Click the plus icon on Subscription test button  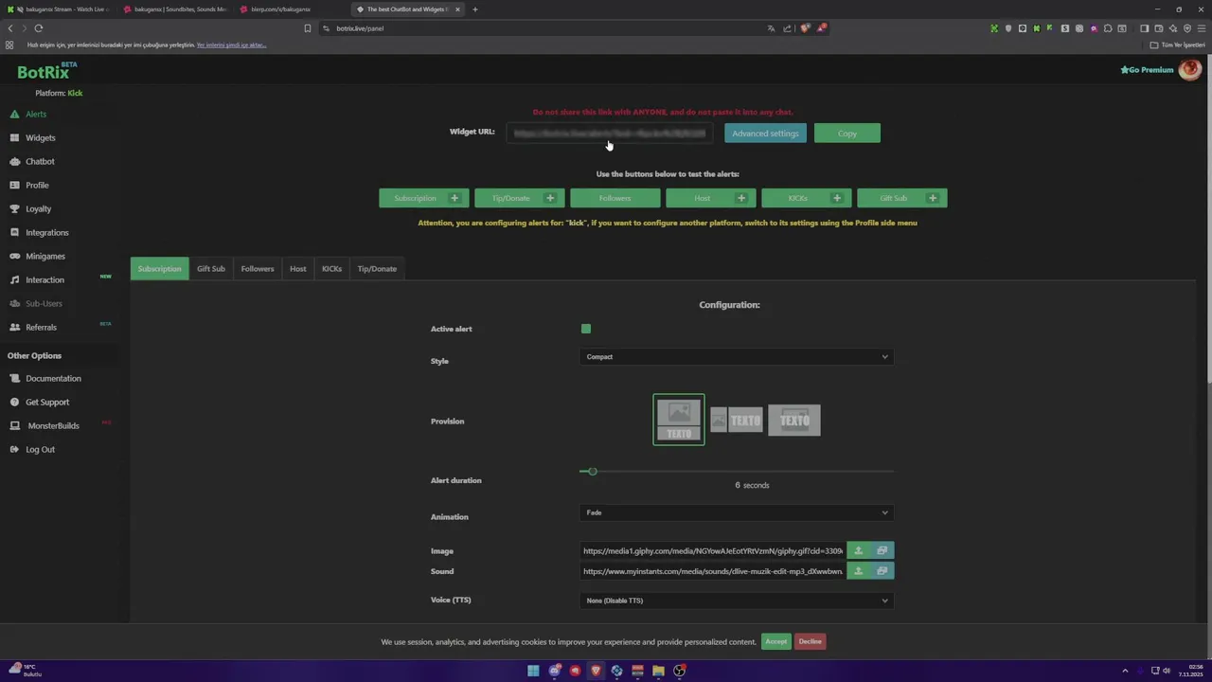(x=454, y=198)
